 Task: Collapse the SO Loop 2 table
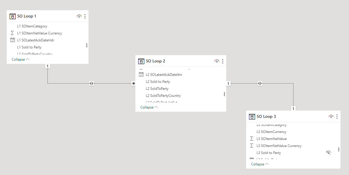click(x=149, y=107)
